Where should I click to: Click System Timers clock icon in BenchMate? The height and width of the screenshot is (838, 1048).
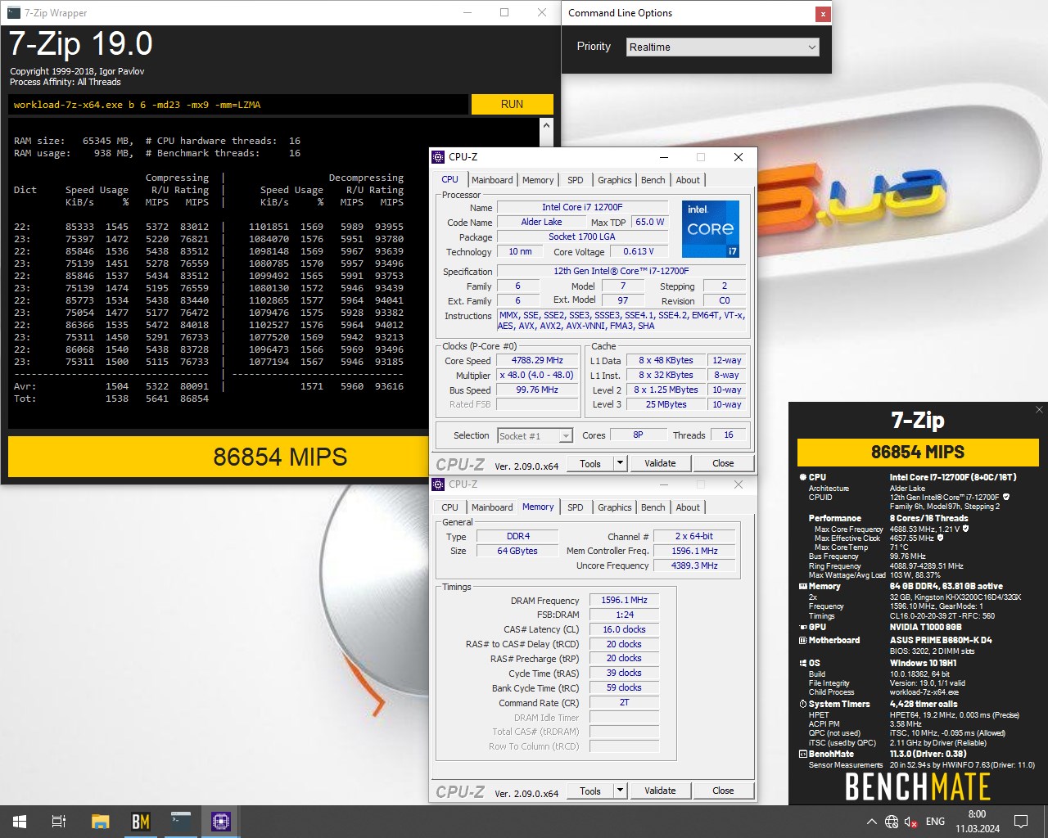point(802,704)
